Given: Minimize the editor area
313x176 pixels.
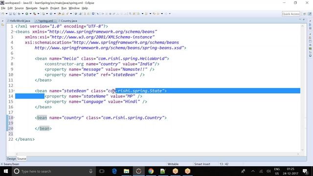Looking at the screenshot, I should pyautogui.click(x=300, y=20).
